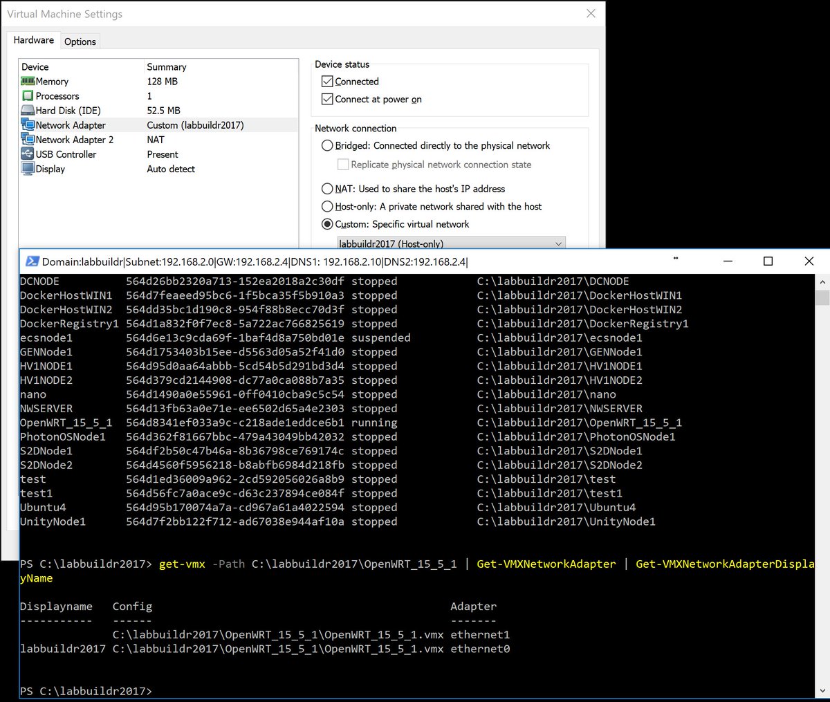830x702 pixels.
Task: Click PhotonOSNode1 in the console list
Action: (x=63, y=436)
